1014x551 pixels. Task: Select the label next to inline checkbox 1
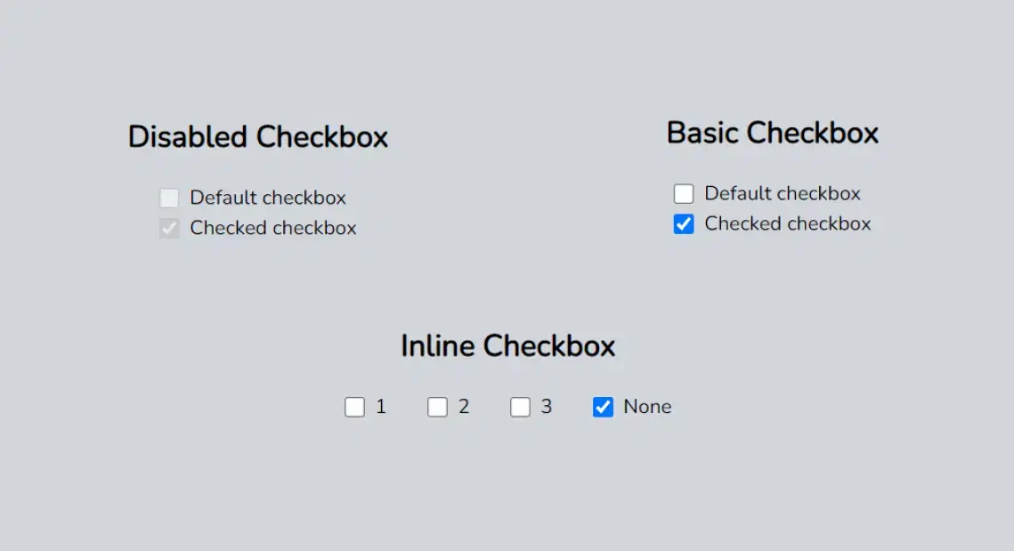tap(380, 407)
